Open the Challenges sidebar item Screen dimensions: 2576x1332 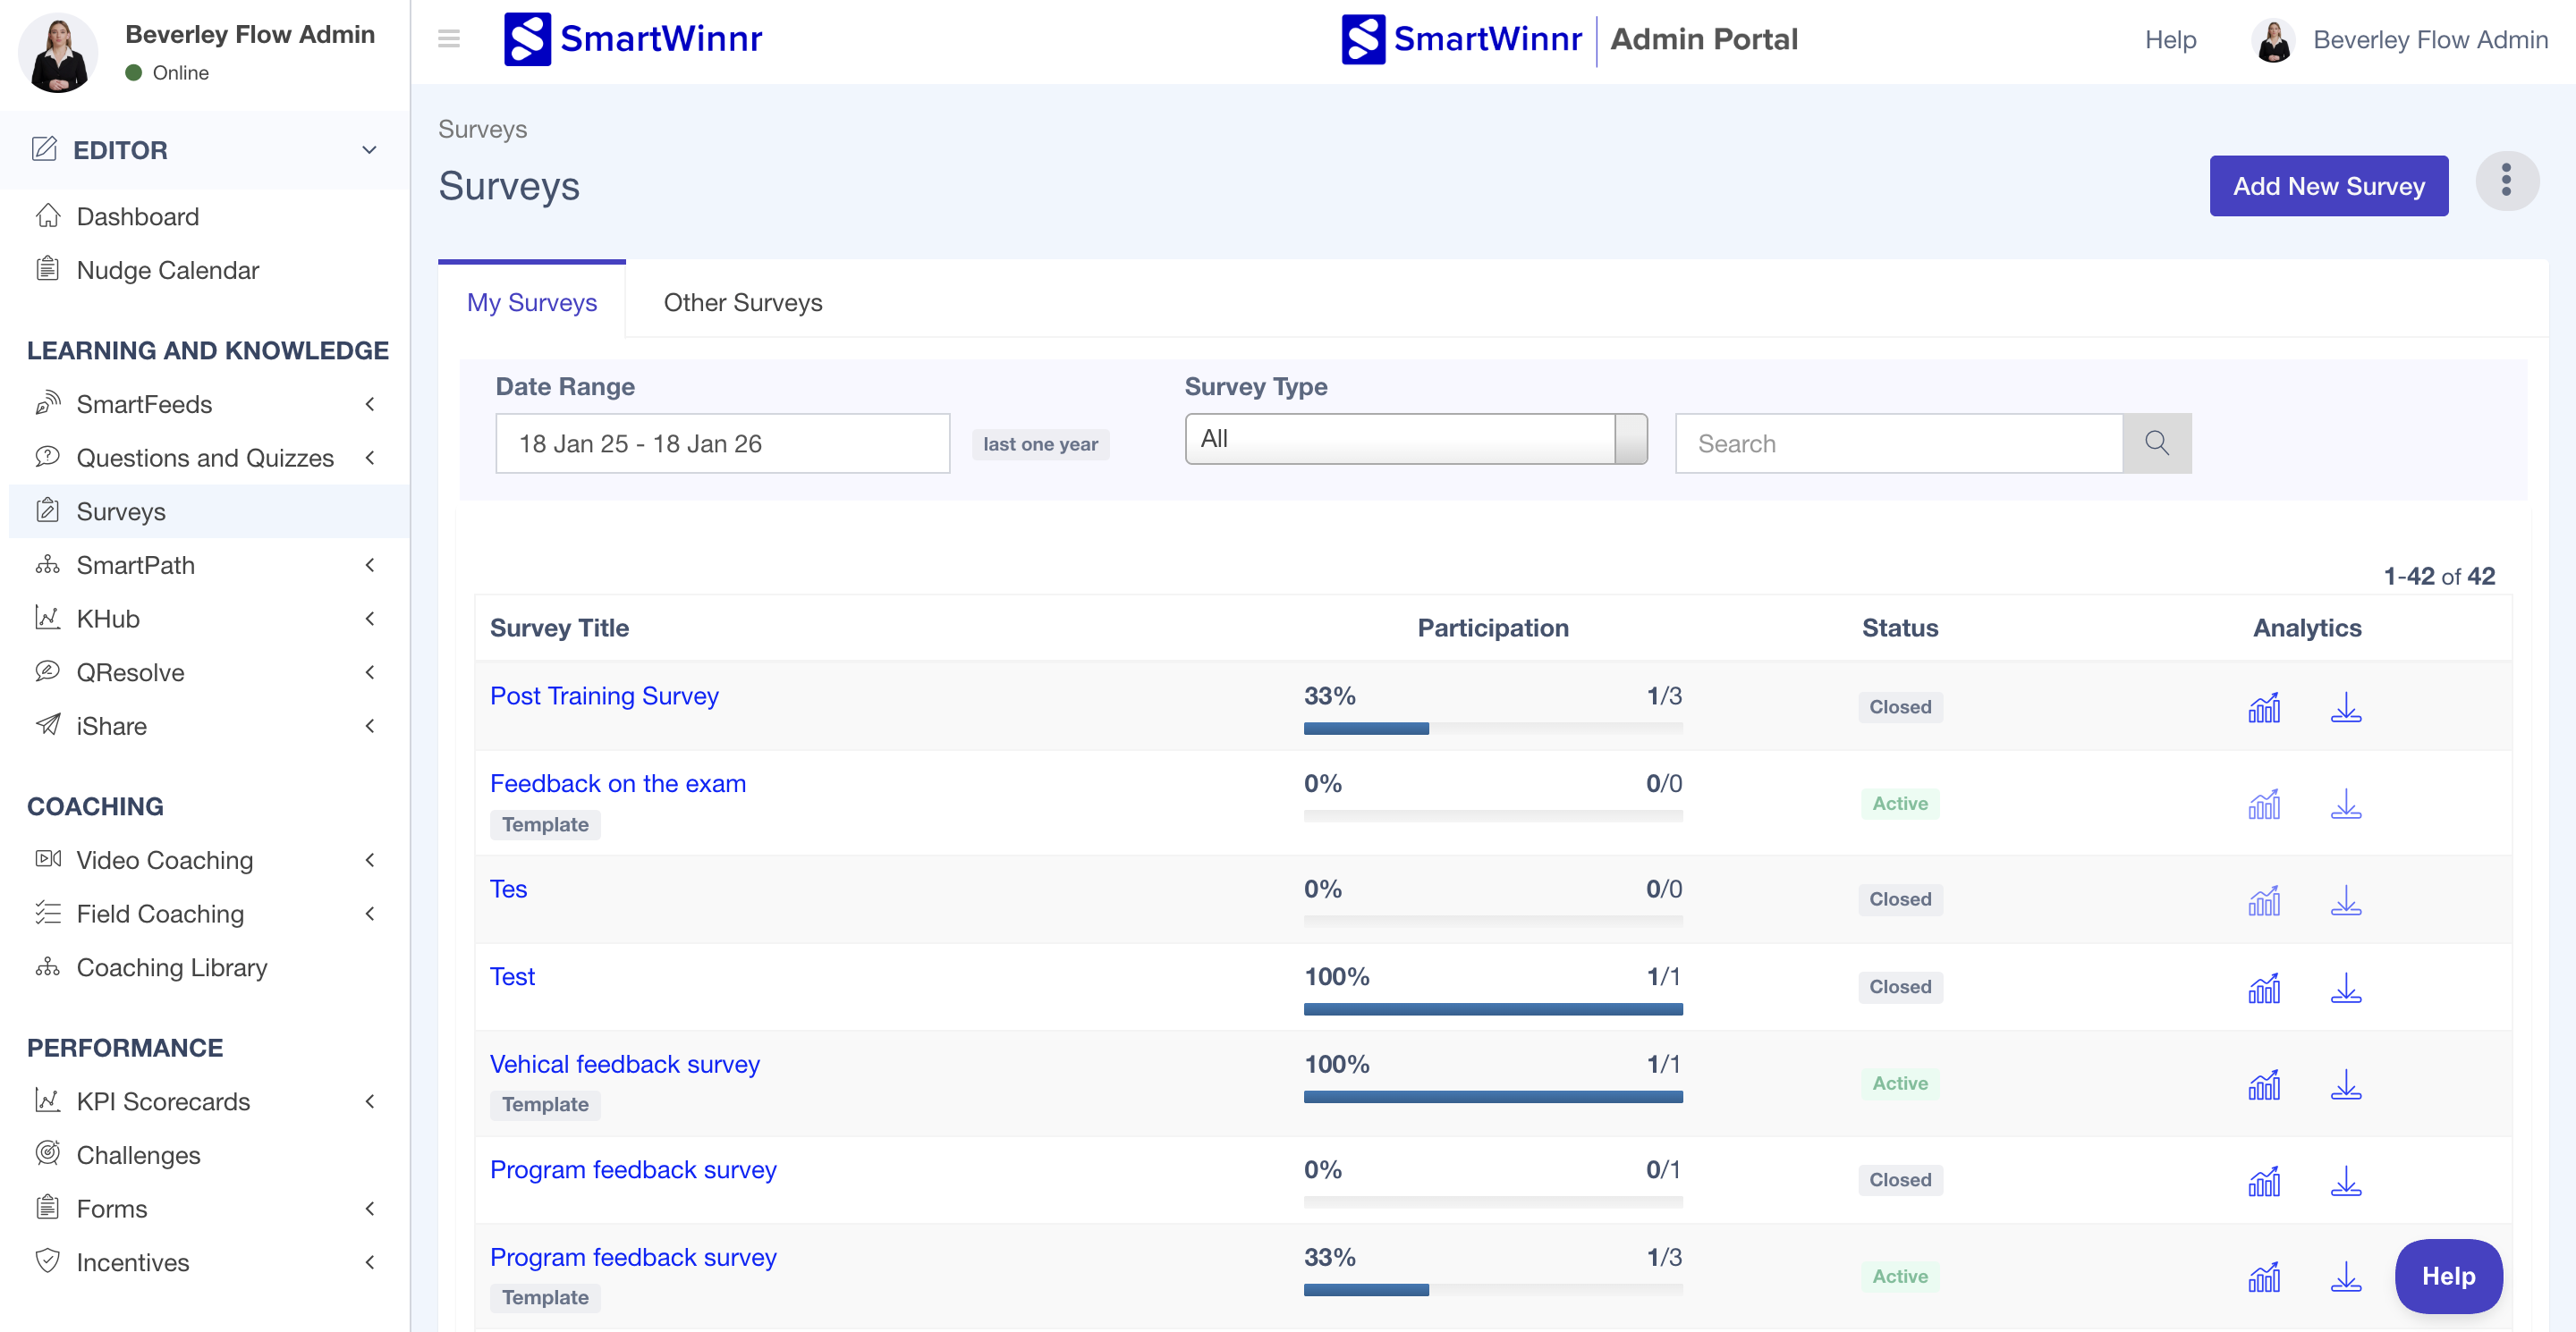point(138,1154)
